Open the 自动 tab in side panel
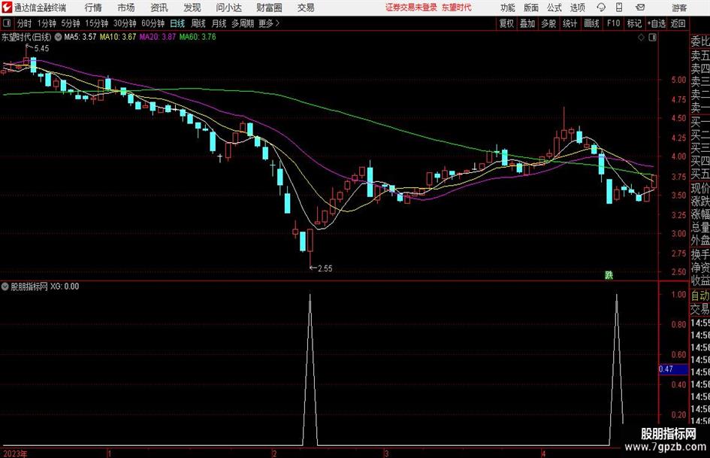Screen dimensions: 710x458 699,296
